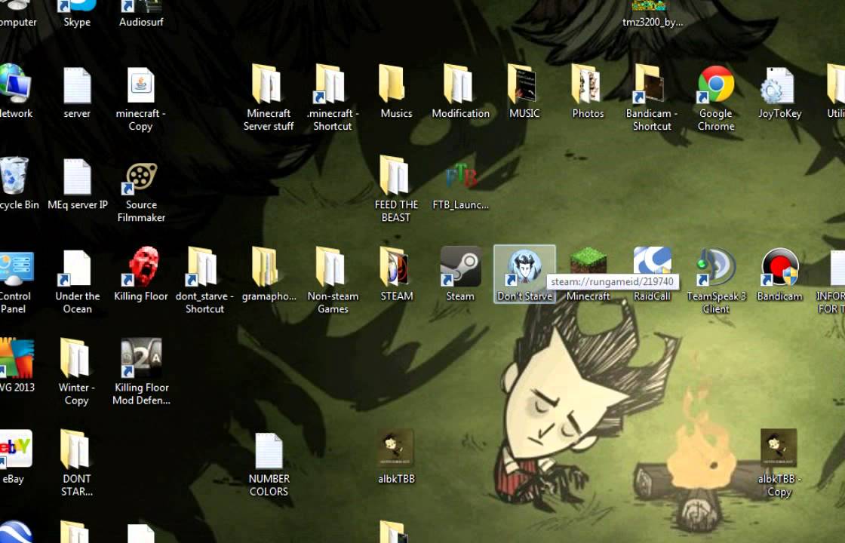Open the Minecraft Server stuff folder

coord(269,98)
